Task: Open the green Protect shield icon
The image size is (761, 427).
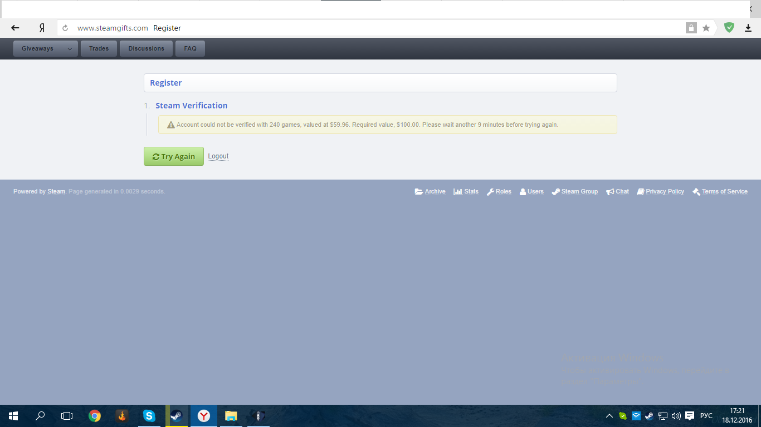Action: [x=729, y=27]
